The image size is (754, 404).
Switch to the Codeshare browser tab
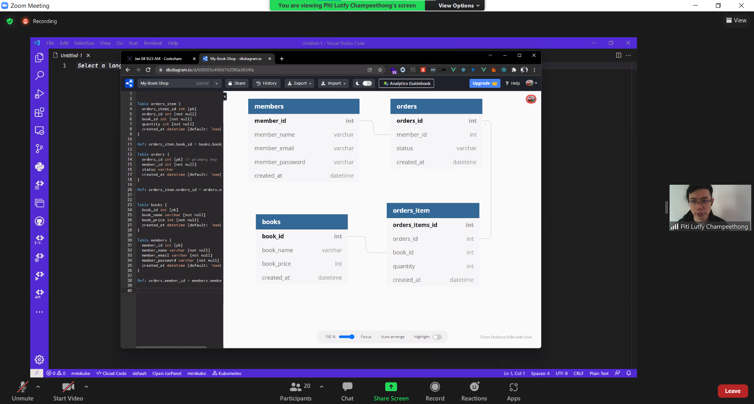tap(158, 59)
